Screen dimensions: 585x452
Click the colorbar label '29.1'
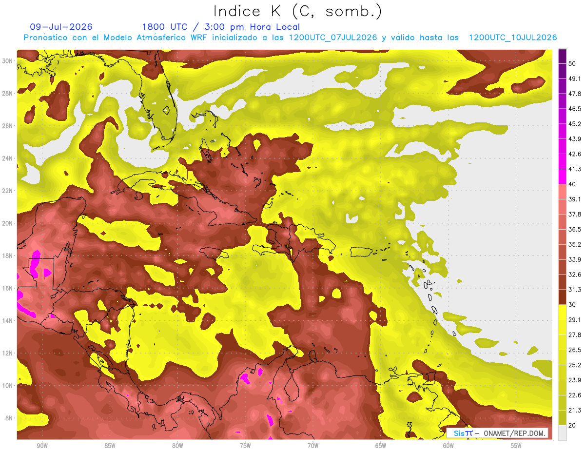click(x=575, y=320)
